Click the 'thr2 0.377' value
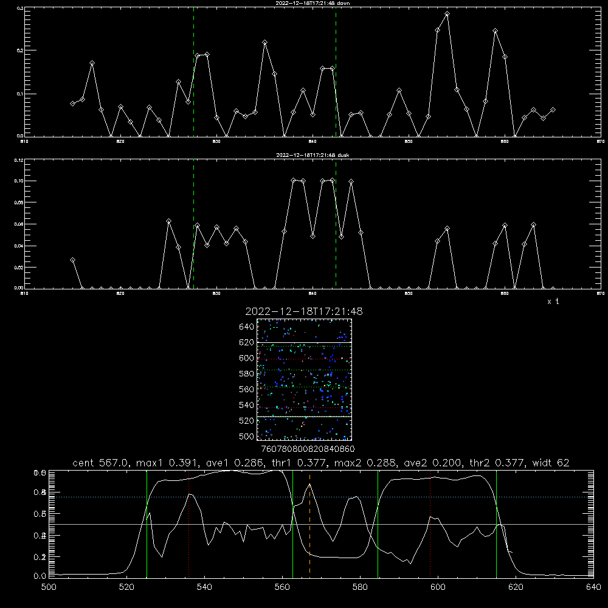 [498, 463]
